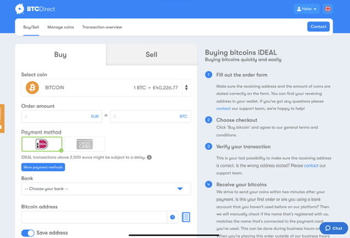Click step 3 Verify your transaction heading
This screenshot has height=238, width=350.
(243, 147)
